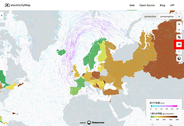Switch to consumption mode
The width and height of the screenshot is (184, 126).
167,16
